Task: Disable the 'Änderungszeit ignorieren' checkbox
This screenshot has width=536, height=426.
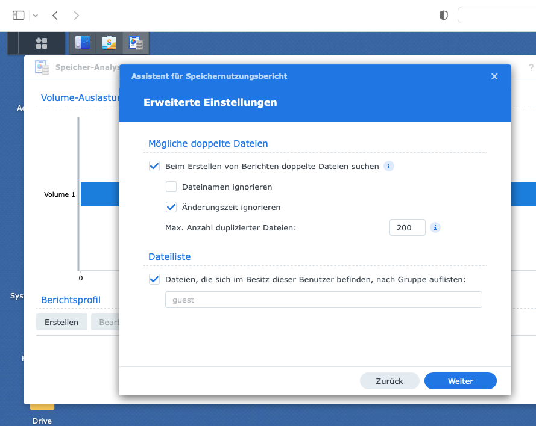Action: pos(171,207)
